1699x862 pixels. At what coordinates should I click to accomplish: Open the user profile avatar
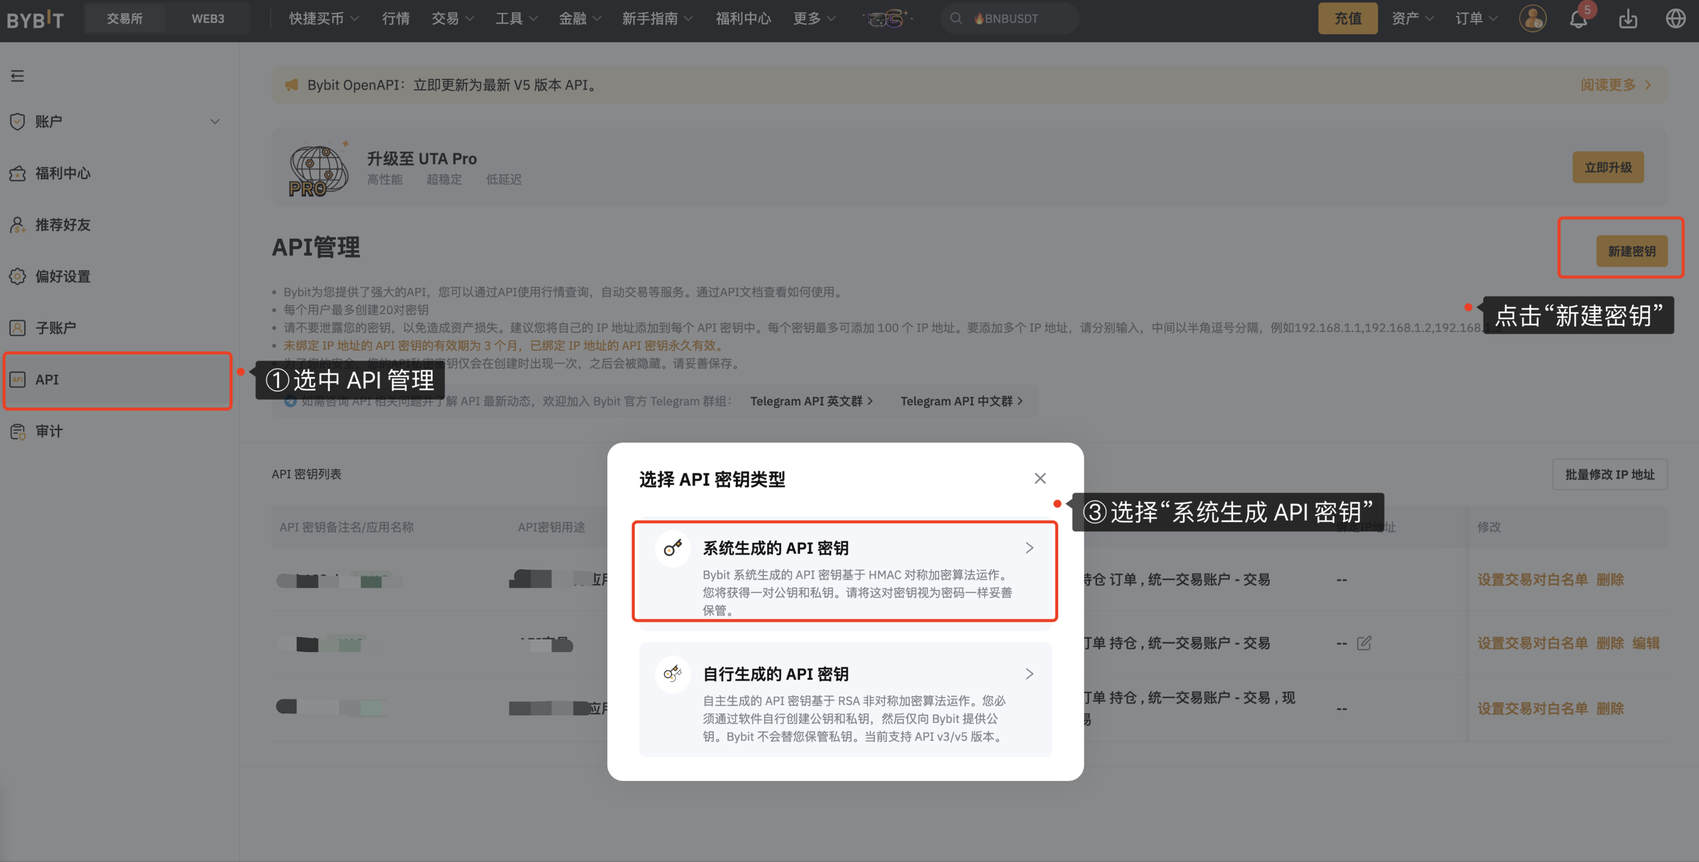[1533, 18]
